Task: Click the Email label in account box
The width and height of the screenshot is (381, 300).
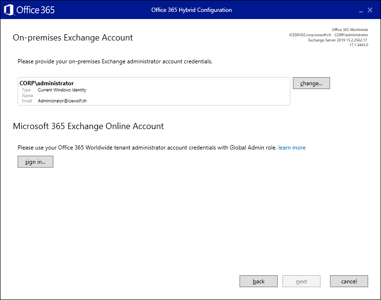Action: (27, 101)
